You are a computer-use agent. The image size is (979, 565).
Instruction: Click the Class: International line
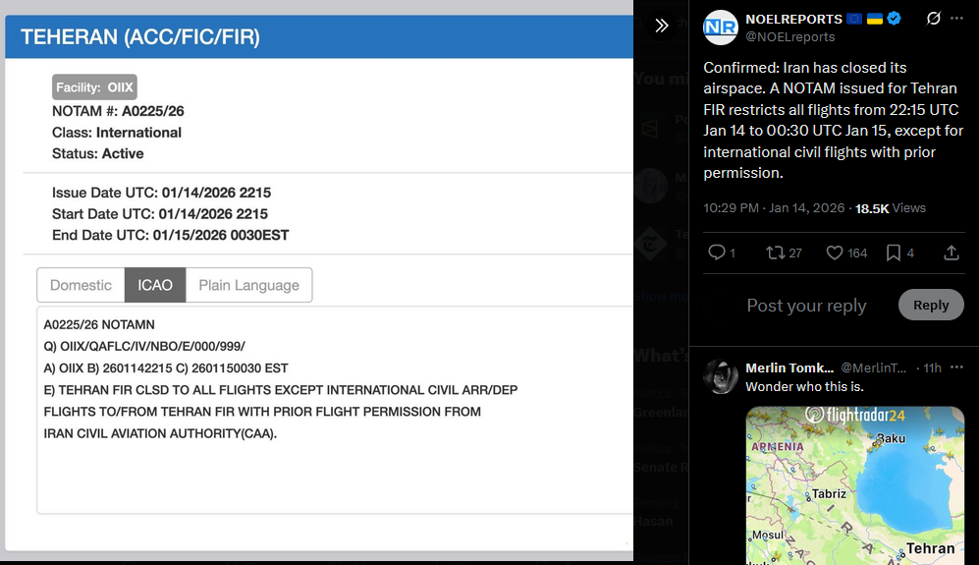[x=117, y=133]
